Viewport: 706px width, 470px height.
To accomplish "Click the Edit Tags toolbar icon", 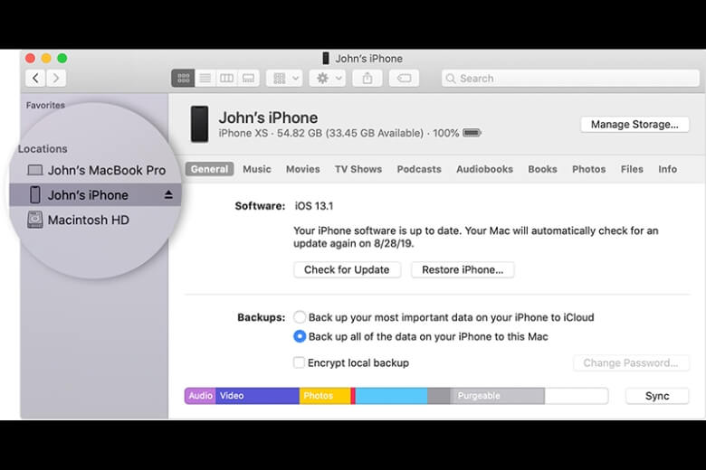I will tap(404, 79).
